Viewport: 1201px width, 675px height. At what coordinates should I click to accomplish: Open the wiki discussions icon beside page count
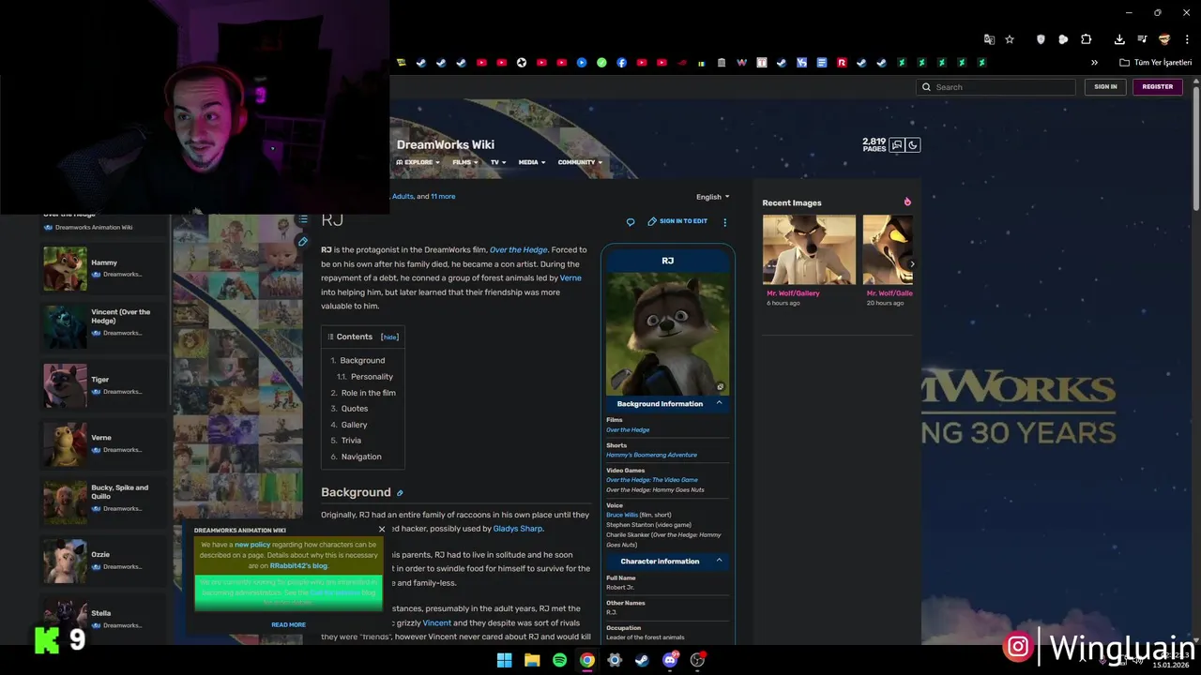tap(897, 145)
